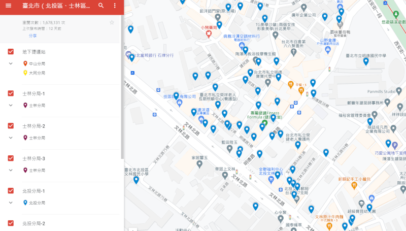The width and height of the screenshot is (406, 231).
Task: Click the 全聯福利中心 shopping cart marker
Action: [271, 180]
